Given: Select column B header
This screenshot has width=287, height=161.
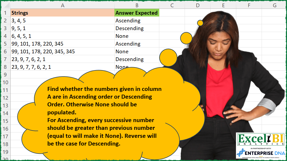Looking at the screenshot, I should tap(137, 5).
